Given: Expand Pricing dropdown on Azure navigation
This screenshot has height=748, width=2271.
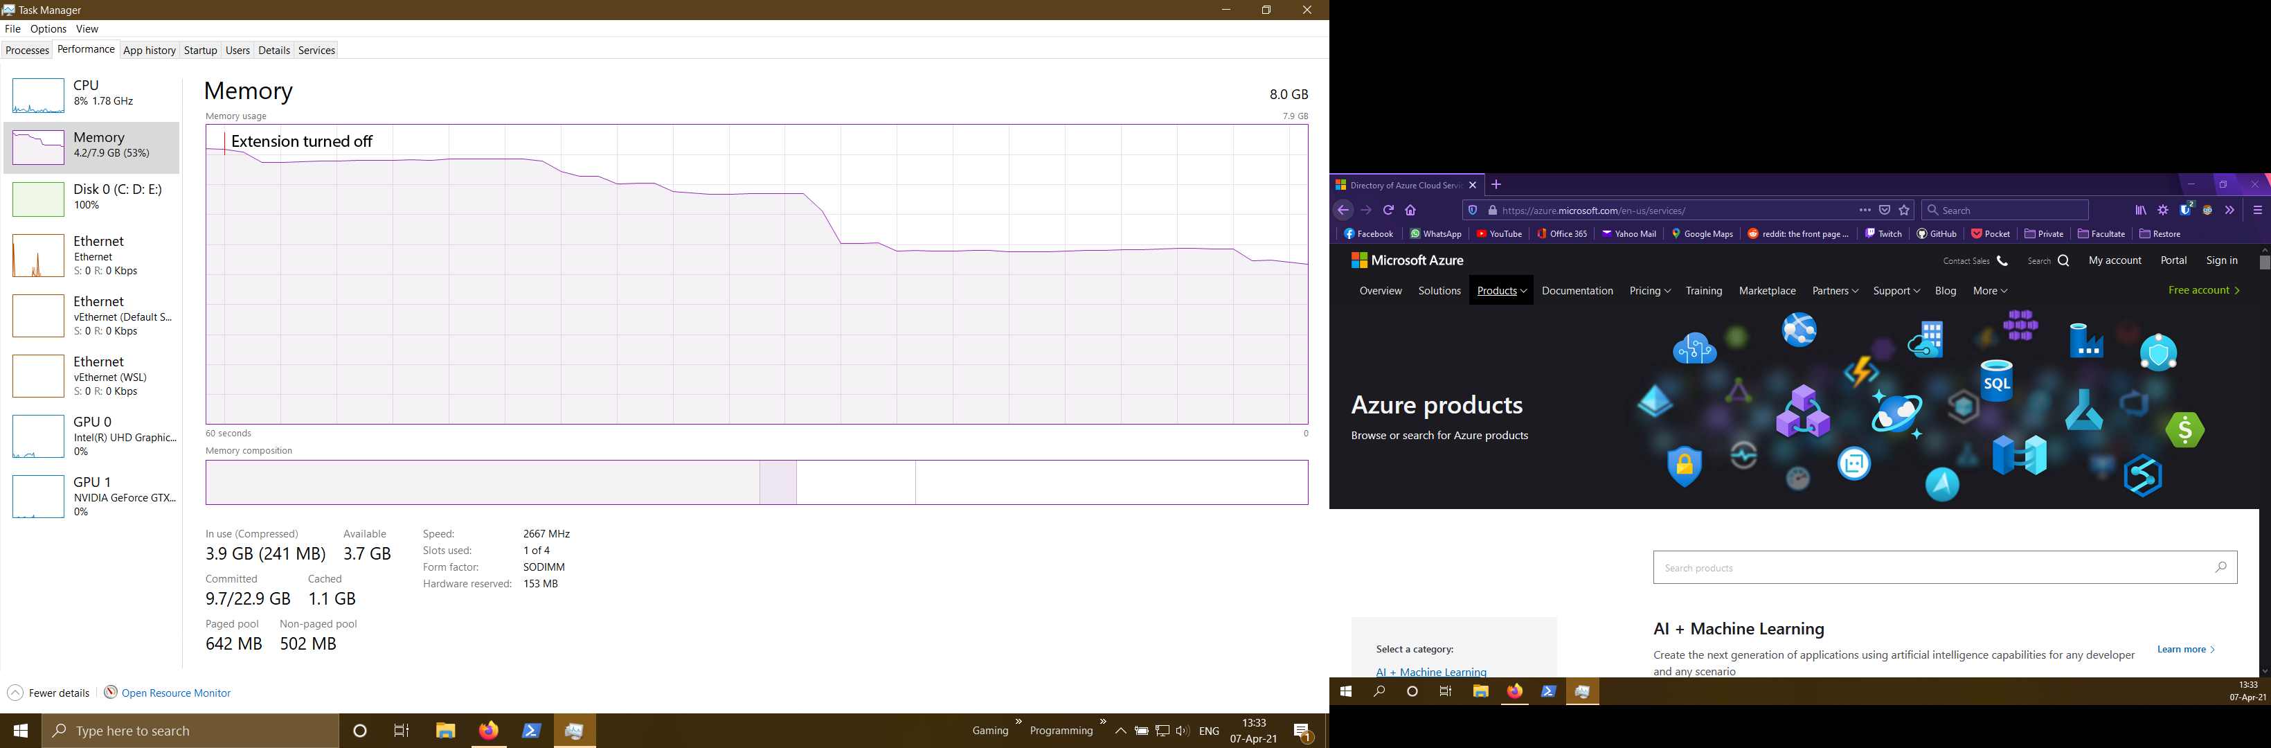Looking at the screenshot, I should click(x=1649, y=290).
